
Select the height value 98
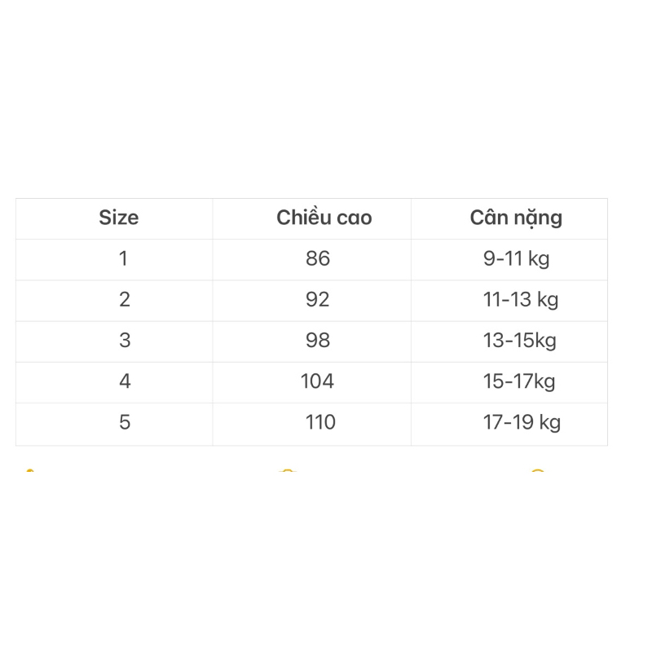[x=318, y=340]
